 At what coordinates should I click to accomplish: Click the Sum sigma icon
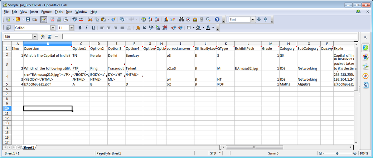(49, 37)
